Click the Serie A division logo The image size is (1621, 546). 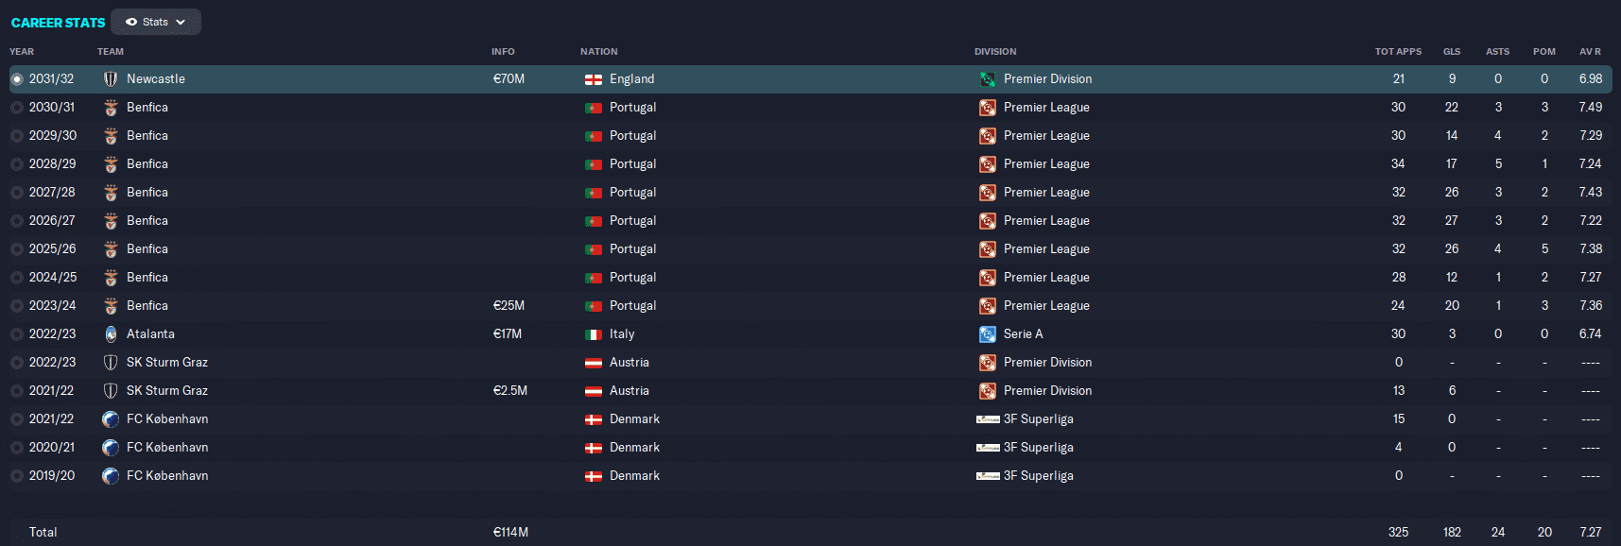pos(988,334)
